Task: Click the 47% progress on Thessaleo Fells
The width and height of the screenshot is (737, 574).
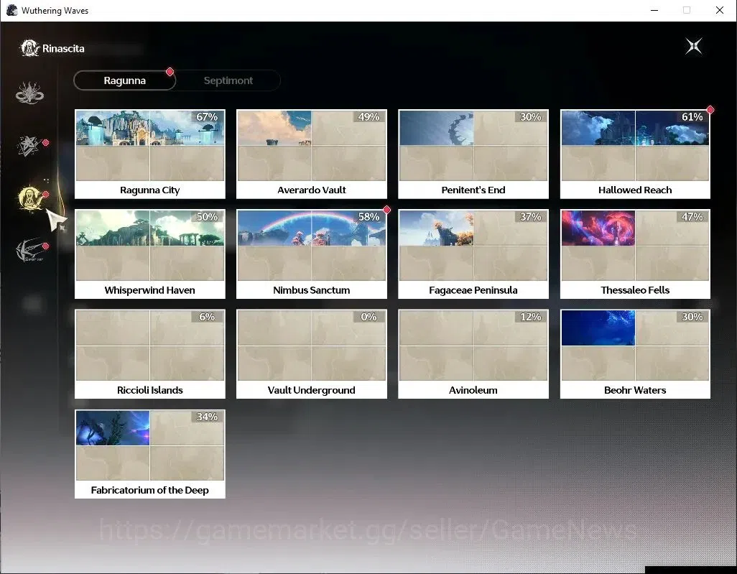Action: point(692,217)
